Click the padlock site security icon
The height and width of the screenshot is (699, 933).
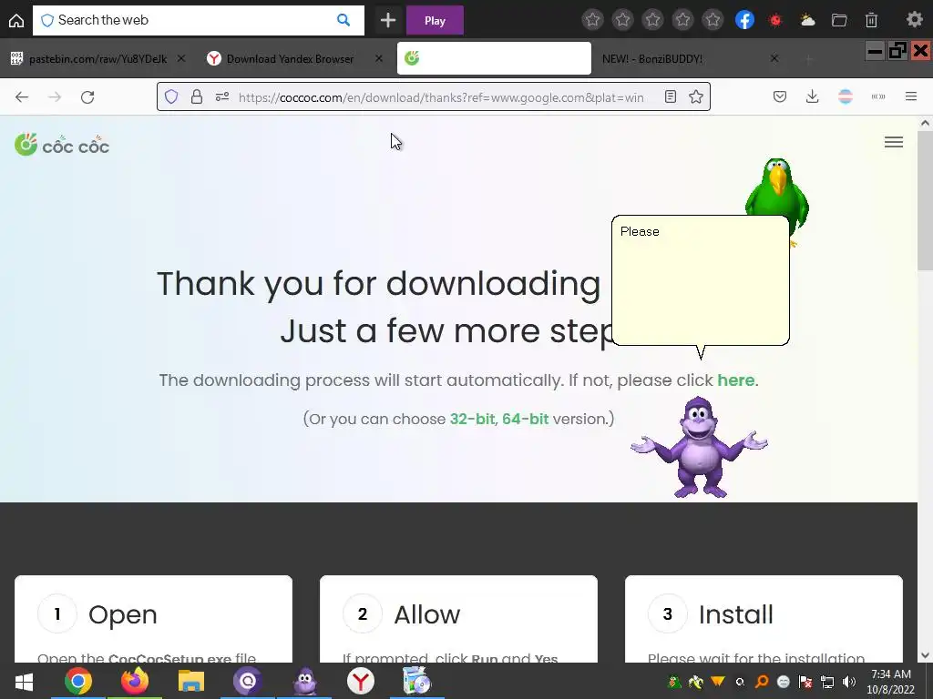pyautogui.click(x=197, y=96)
